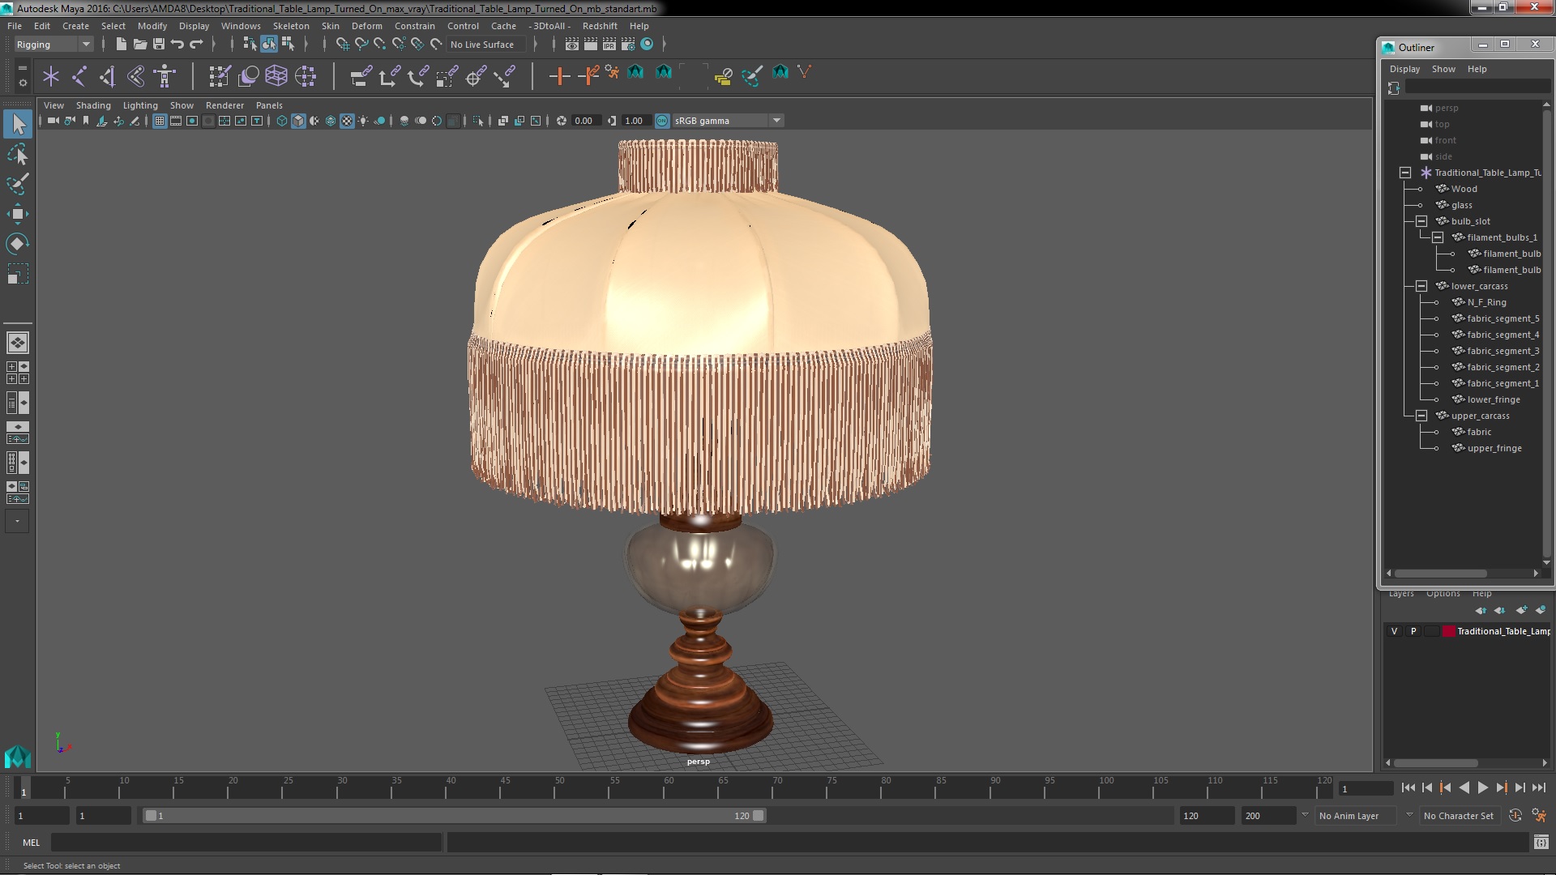Image resolution: width=1556 pixels, height=875 pixels.
Task: Activate the Paint Selection tool
Action: tap(17, 184)
